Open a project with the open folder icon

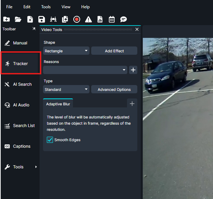(18, 19)
